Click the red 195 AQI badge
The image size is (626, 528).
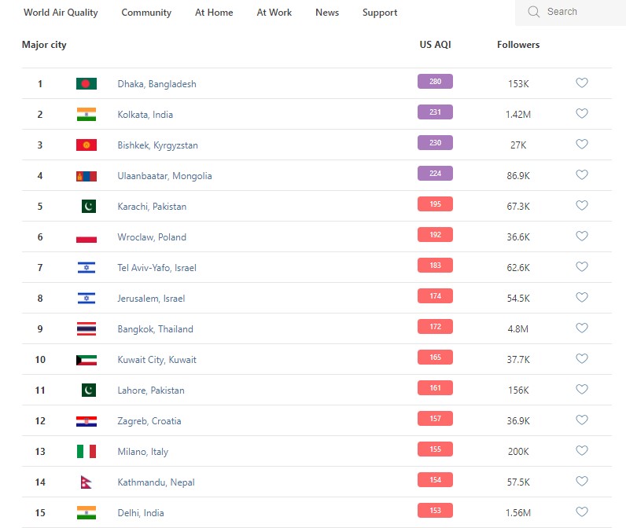click(x=435, y=204)
